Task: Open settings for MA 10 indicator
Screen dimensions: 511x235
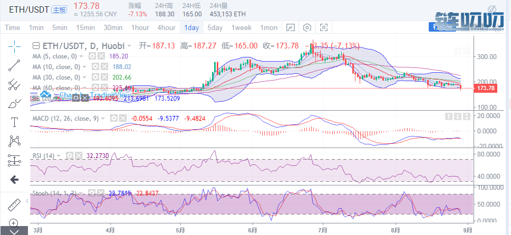Action: [95, 67]
